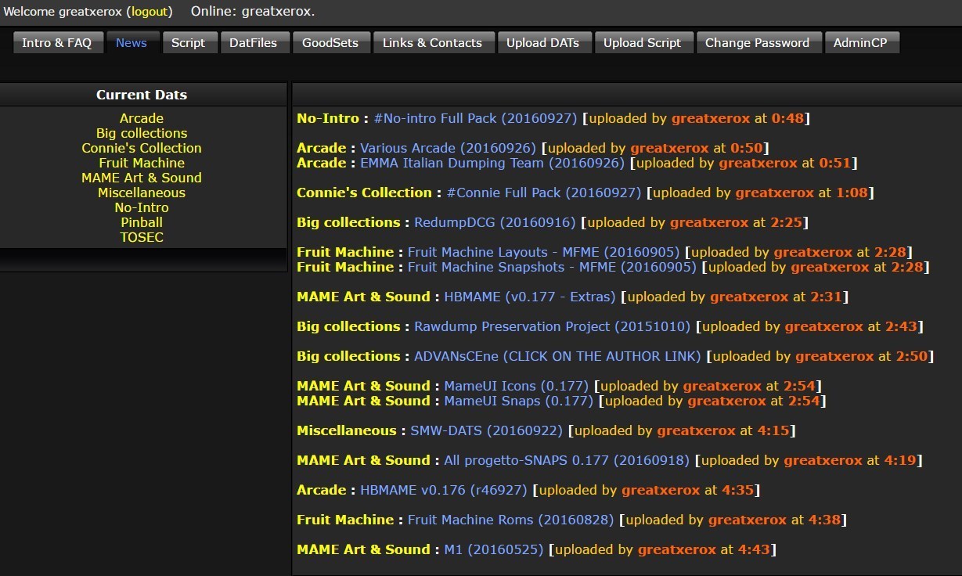Open TOSEC in the Current Dats list
Screen dimensions: 962x576
(142, 237)
